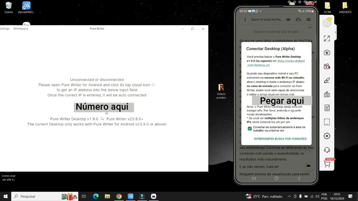Open ApowerMirror settings gear icon

coord(327,136)
